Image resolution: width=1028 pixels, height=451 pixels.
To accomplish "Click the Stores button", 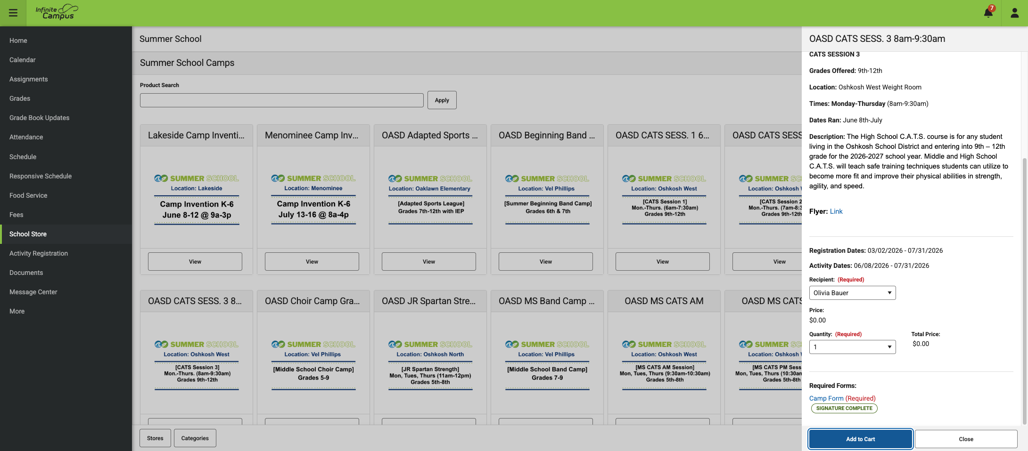I will [155, 438].
